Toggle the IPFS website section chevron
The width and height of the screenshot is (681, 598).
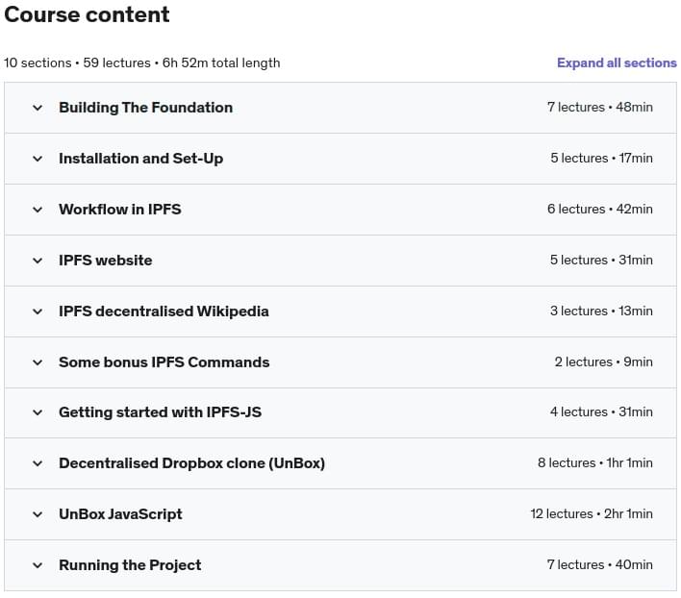point(38,261)
